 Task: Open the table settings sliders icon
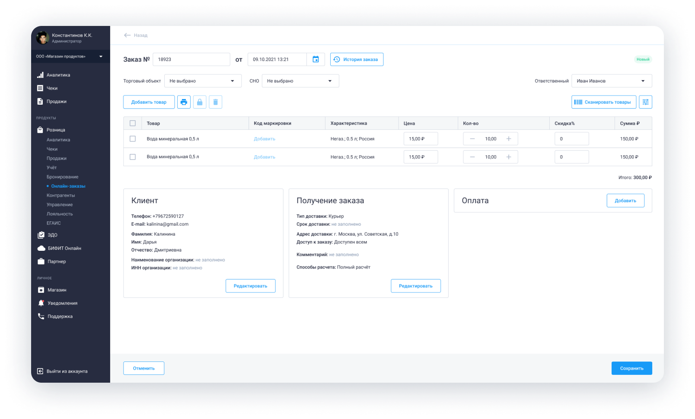coord(645,102)
